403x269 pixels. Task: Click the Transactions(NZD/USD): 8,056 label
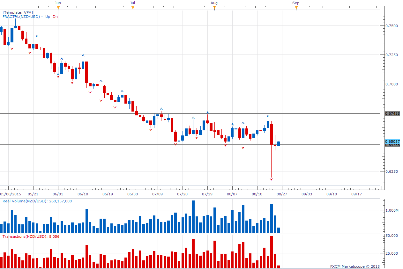(x=31, y=236)
